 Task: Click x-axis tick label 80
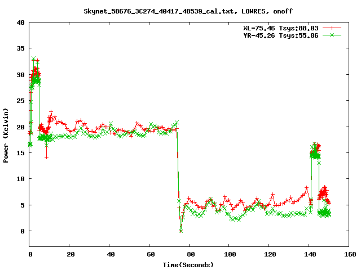coord(191,254)
